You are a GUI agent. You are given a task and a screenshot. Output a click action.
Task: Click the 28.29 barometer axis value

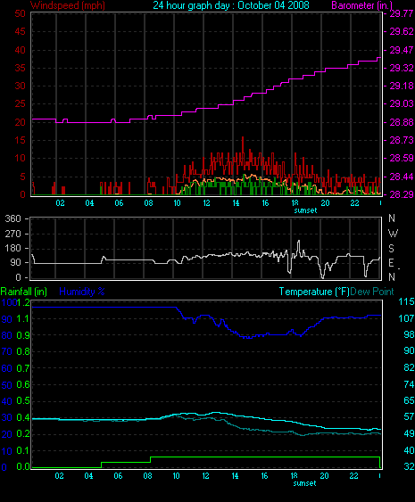(x=402, y=194)
